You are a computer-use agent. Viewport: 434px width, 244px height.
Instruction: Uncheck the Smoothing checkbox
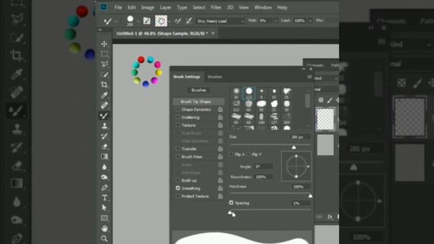178,188
